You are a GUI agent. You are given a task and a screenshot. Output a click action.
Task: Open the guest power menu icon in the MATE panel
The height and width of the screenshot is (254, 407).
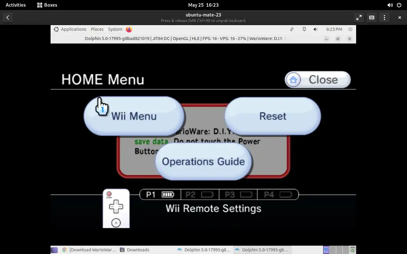[350, 29]
